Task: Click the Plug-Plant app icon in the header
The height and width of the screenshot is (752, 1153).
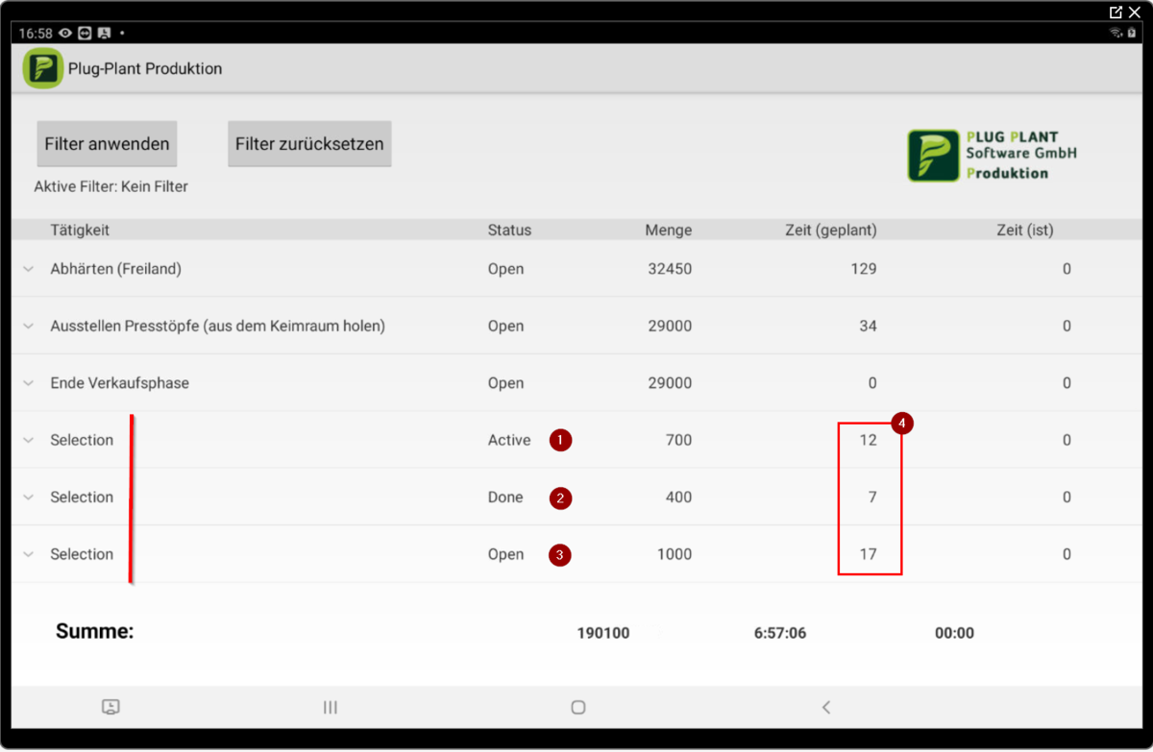Action: [42, 68]
